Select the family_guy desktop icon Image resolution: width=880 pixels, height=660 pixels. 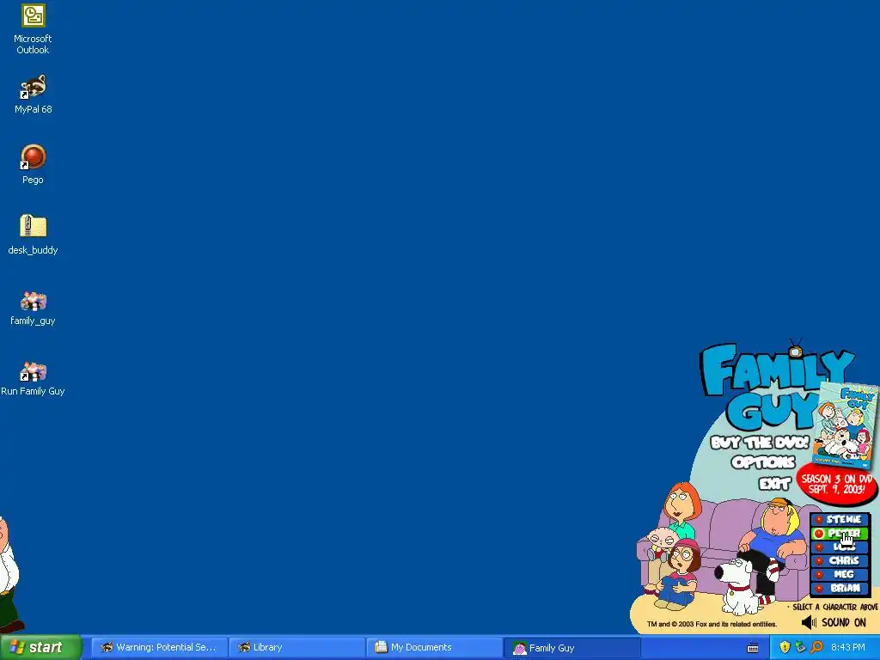click(x=33, y=309)
